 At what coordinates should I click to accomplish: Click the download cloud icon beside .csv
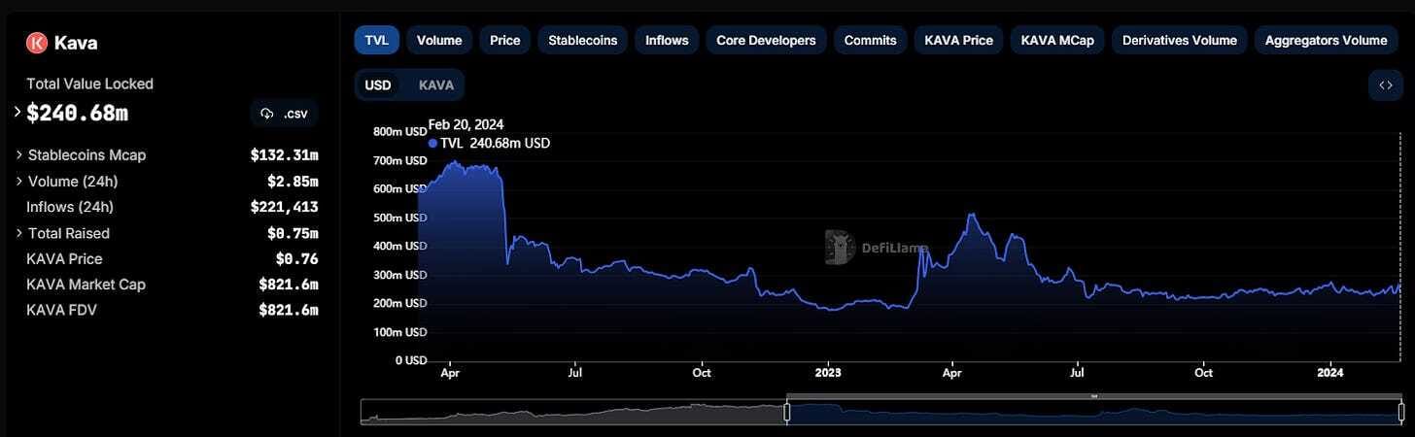pyautogui.click(x=267, y=114)
